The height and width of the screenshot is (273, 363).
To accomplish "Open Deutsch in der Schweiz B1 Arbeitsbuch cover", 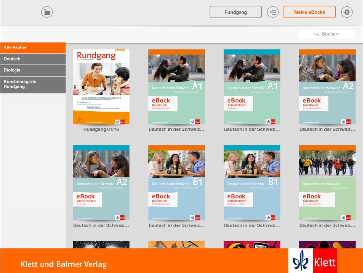I will (252, 183).
